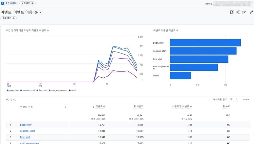Toggle session_start legend item
Screen dimensions: 254x144
pyautogui.click(x=27, y=90)
